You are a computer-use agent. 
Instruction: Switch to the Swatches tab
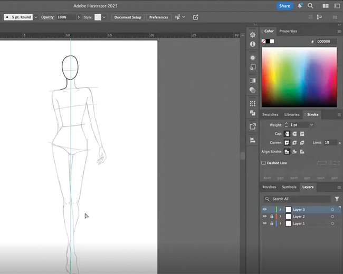click(270, 114)
